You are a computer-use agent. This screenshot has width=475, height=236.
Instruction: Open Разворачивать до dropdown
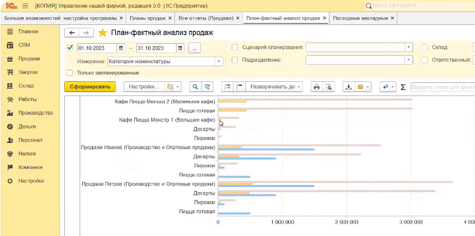[274, 87]
